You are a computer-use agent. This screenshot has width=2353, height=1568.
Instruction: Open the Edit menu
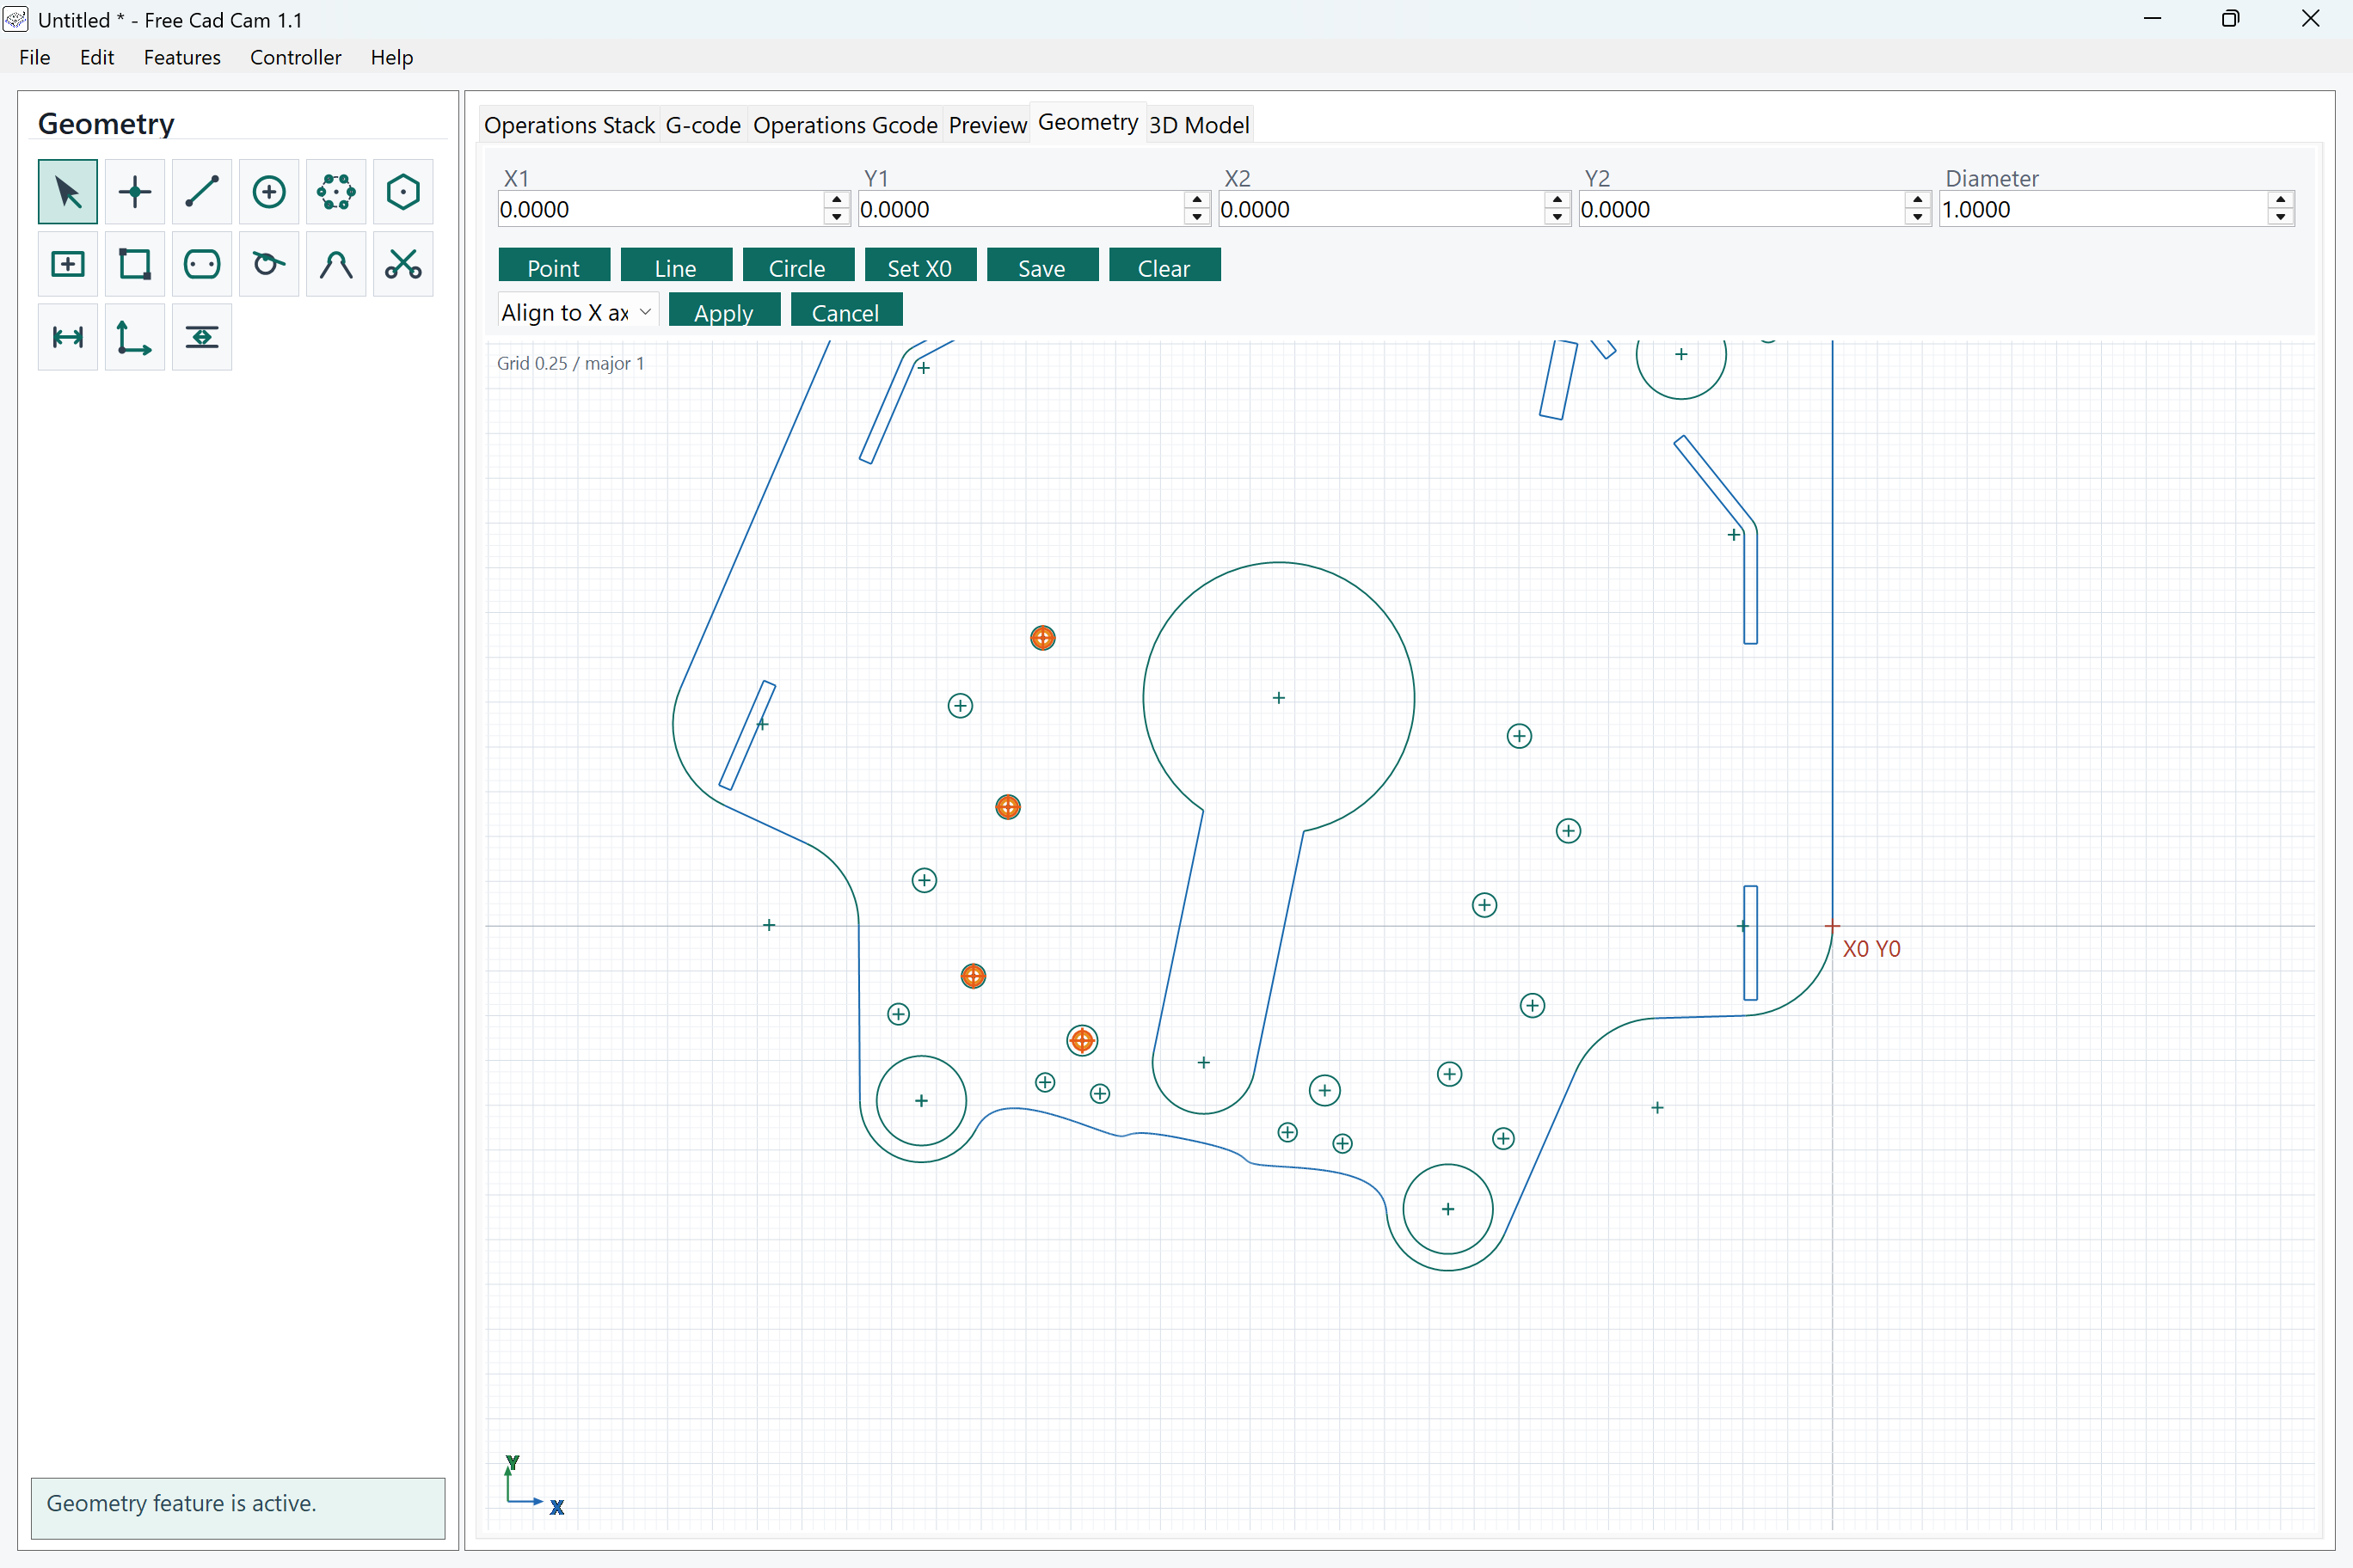click(97, 57)
